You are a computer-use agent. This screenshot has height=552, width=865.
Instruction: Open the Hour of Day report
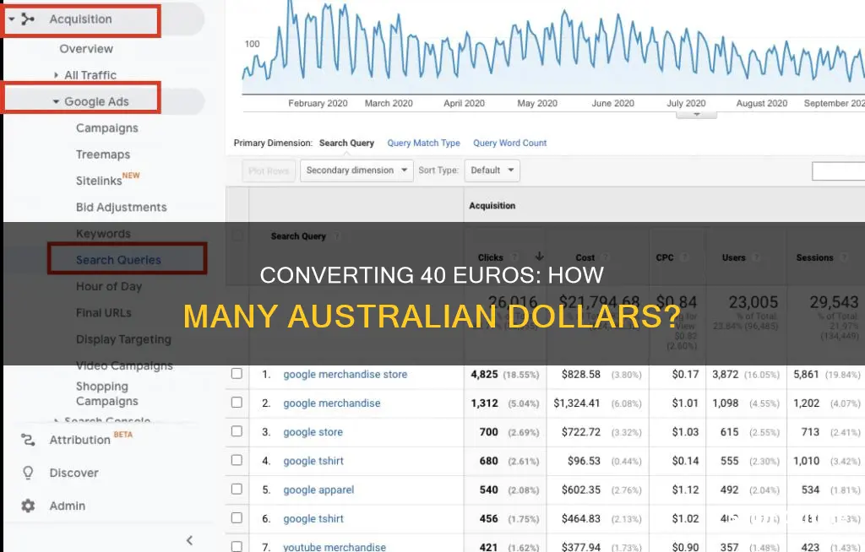109,287
